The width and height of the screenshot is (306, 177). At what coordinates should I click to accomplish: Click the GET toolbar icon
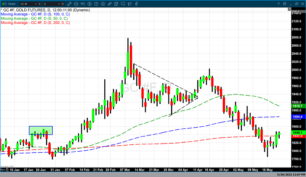[83, 4]
